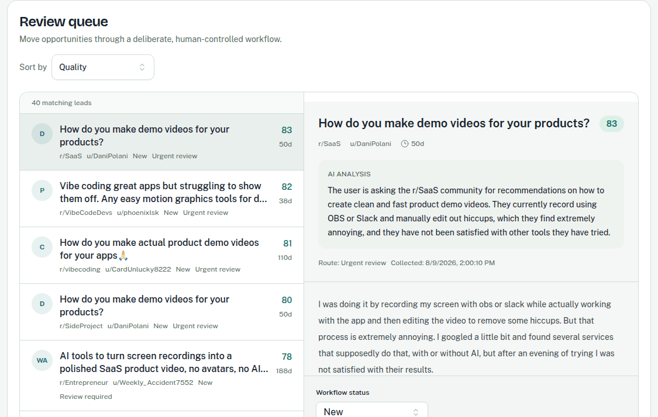Click r/vibecoding subreddit label
The height and width of the screenshot is (417, 658).
[x=80, y=269]
